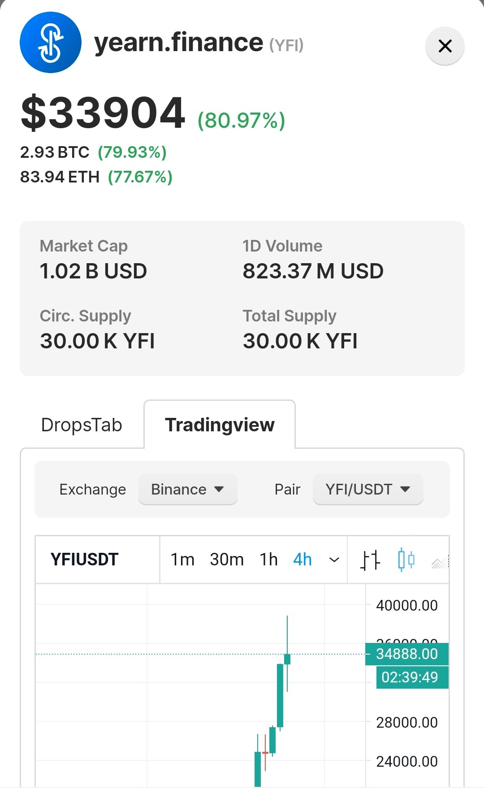Click the 02:39:49 countdown label
Viewport: 484px width, 790px height.
pos(410,677)
